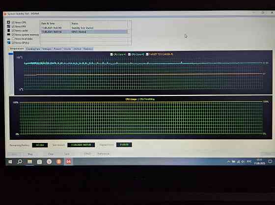The height and width of the screenshot is (205, 275).
Task: Open Windows Search from the taskbar
Action: point(20,161)
